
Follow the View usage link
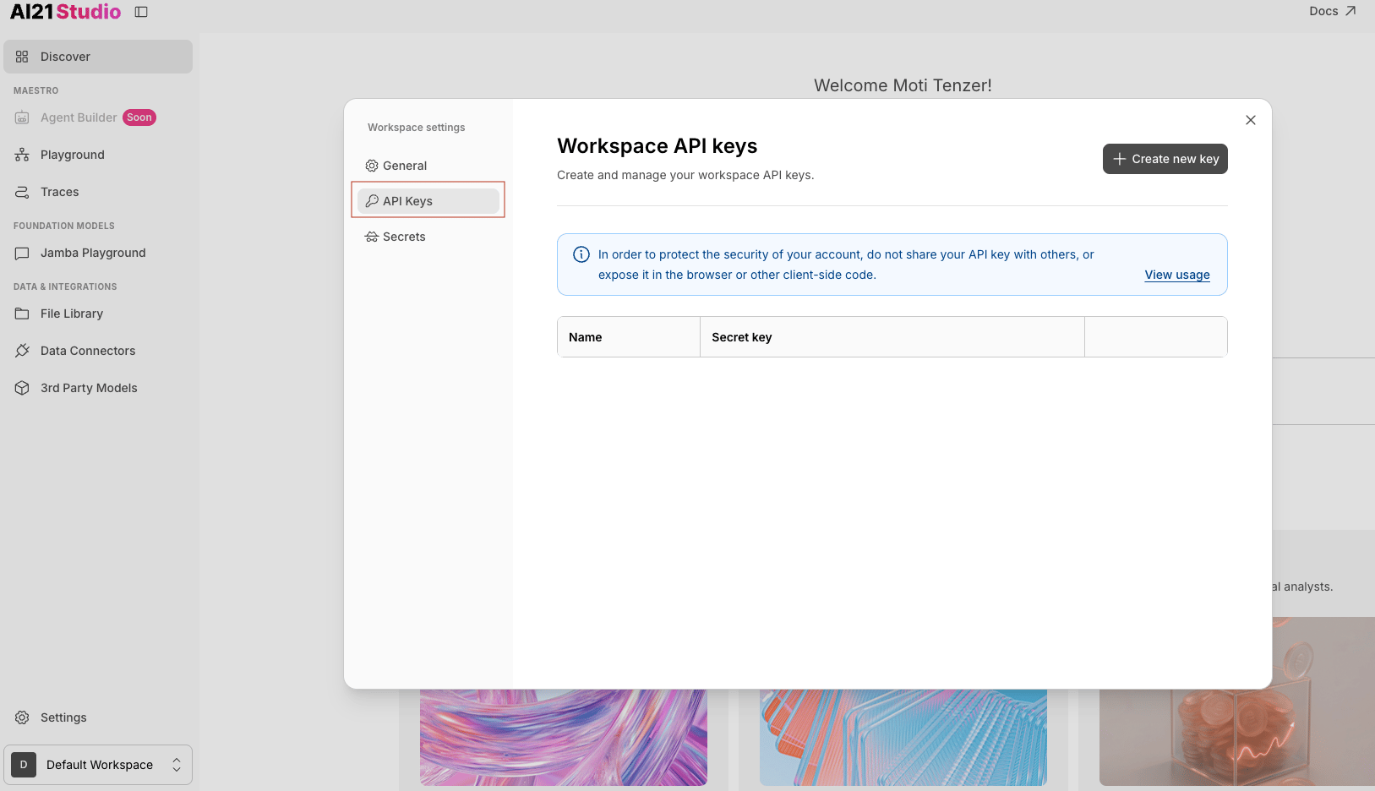pyautogui.click(x=1177, y=275)
